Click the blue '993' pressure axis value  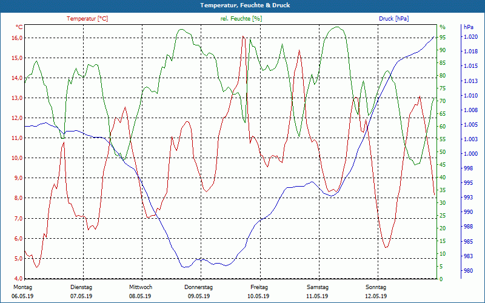[468, 198]
